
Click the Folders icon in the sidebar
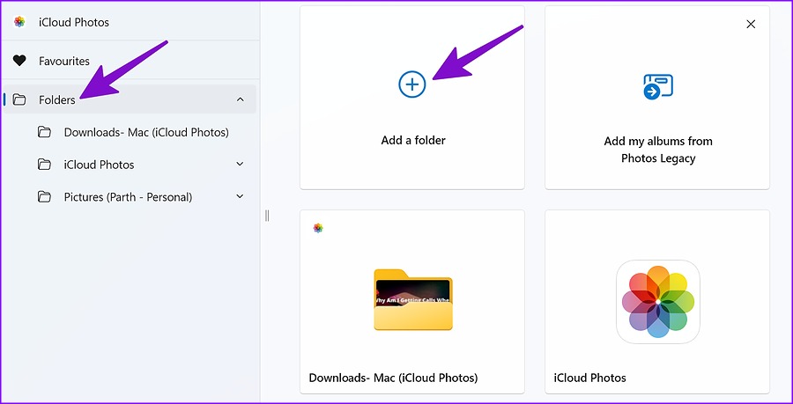pyautogui.click(x=19, y=99)
